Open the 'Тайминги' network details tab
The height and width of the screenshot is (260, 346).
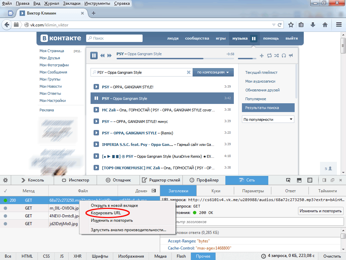click(327, 191)
